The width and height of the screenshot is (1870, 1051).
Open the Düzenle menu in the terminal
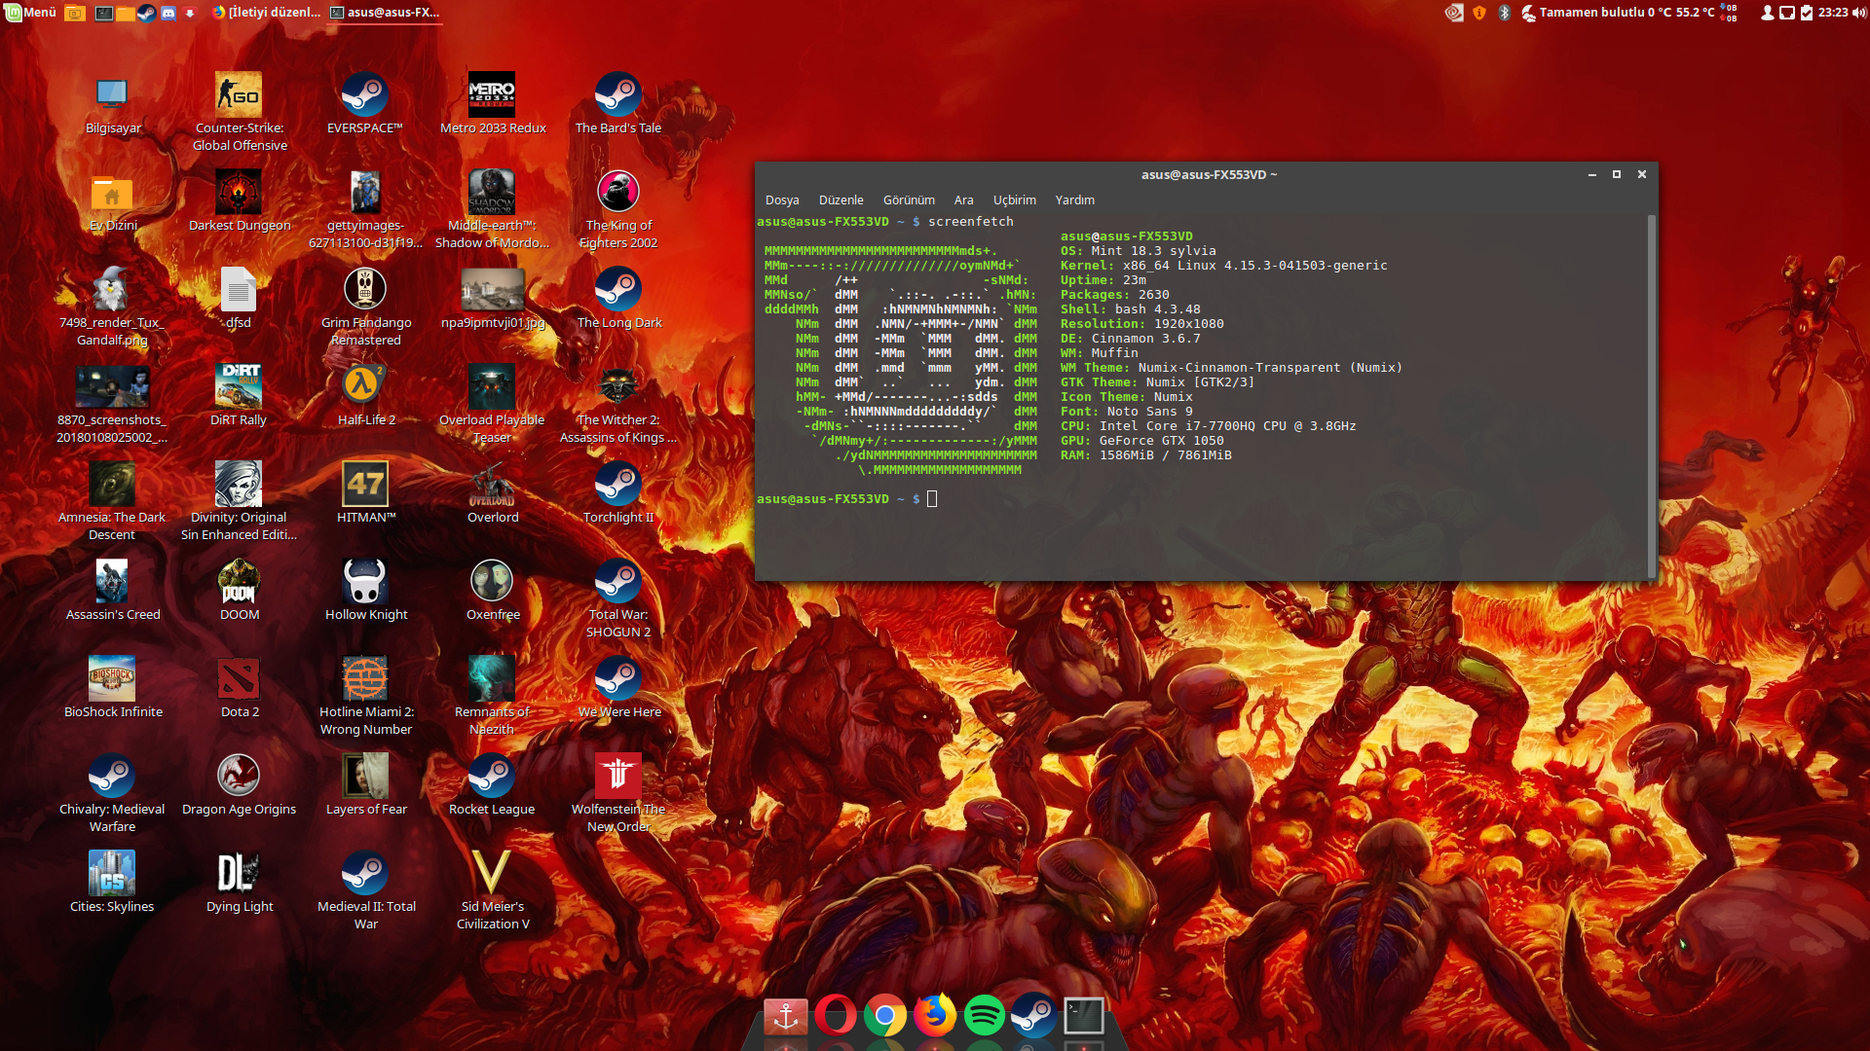pyautogui.click(x=841, y=199)
